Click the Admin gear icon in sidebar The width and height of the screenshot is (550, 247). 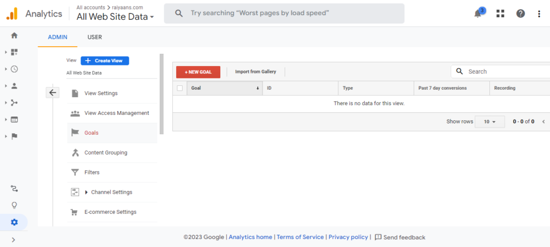point(14,222)
